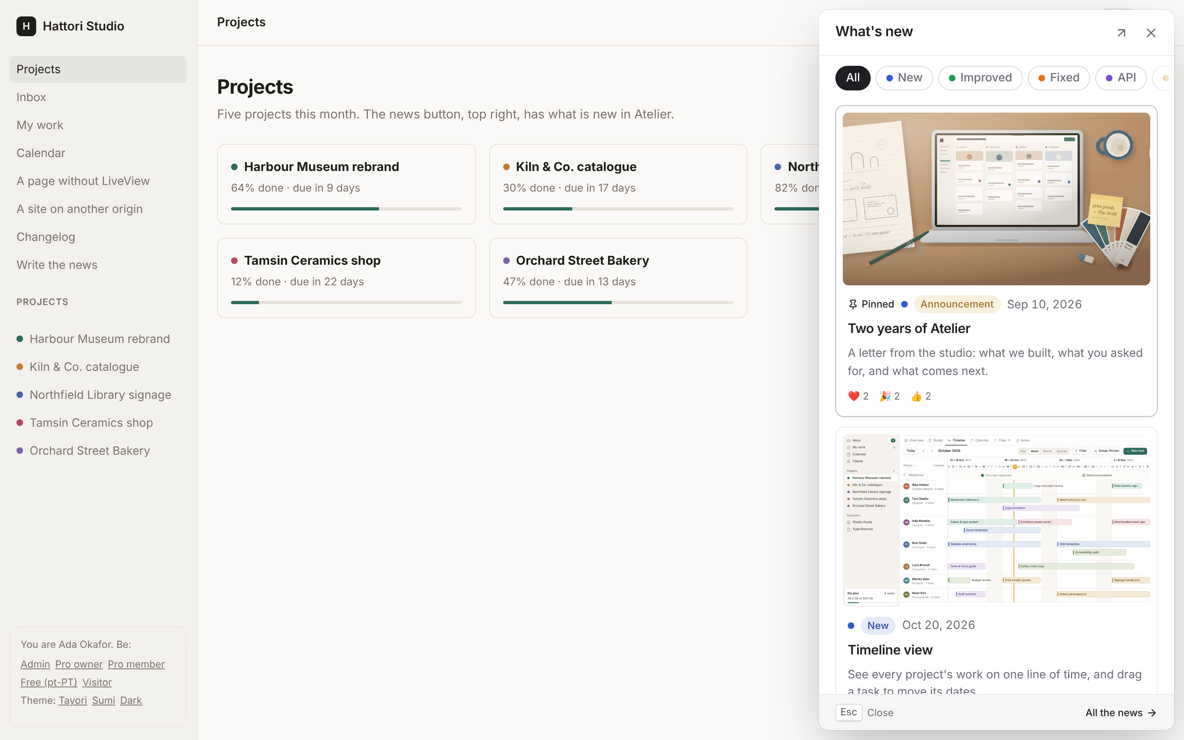Viewport: 1184px width, 740px height.
Task: Open A page without LiveView
Action: click(98, 180)
